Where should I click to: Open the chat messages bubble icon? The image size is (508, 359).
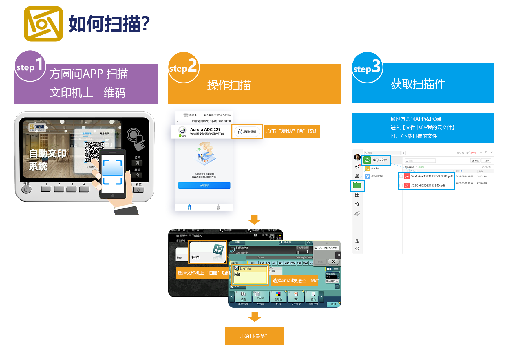[357, 167]
